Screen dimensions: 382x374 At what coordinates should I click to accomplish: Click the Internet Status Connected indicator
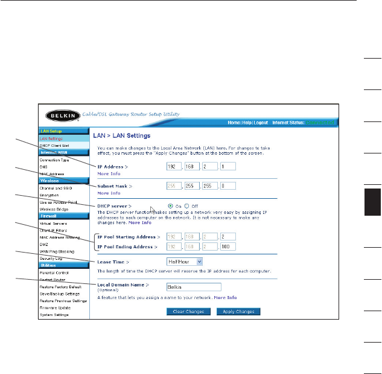click(x=320, y=123)
